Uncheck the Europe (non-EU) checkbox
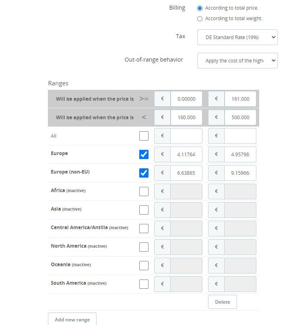The image size is (295, 325). pos(144,173)
